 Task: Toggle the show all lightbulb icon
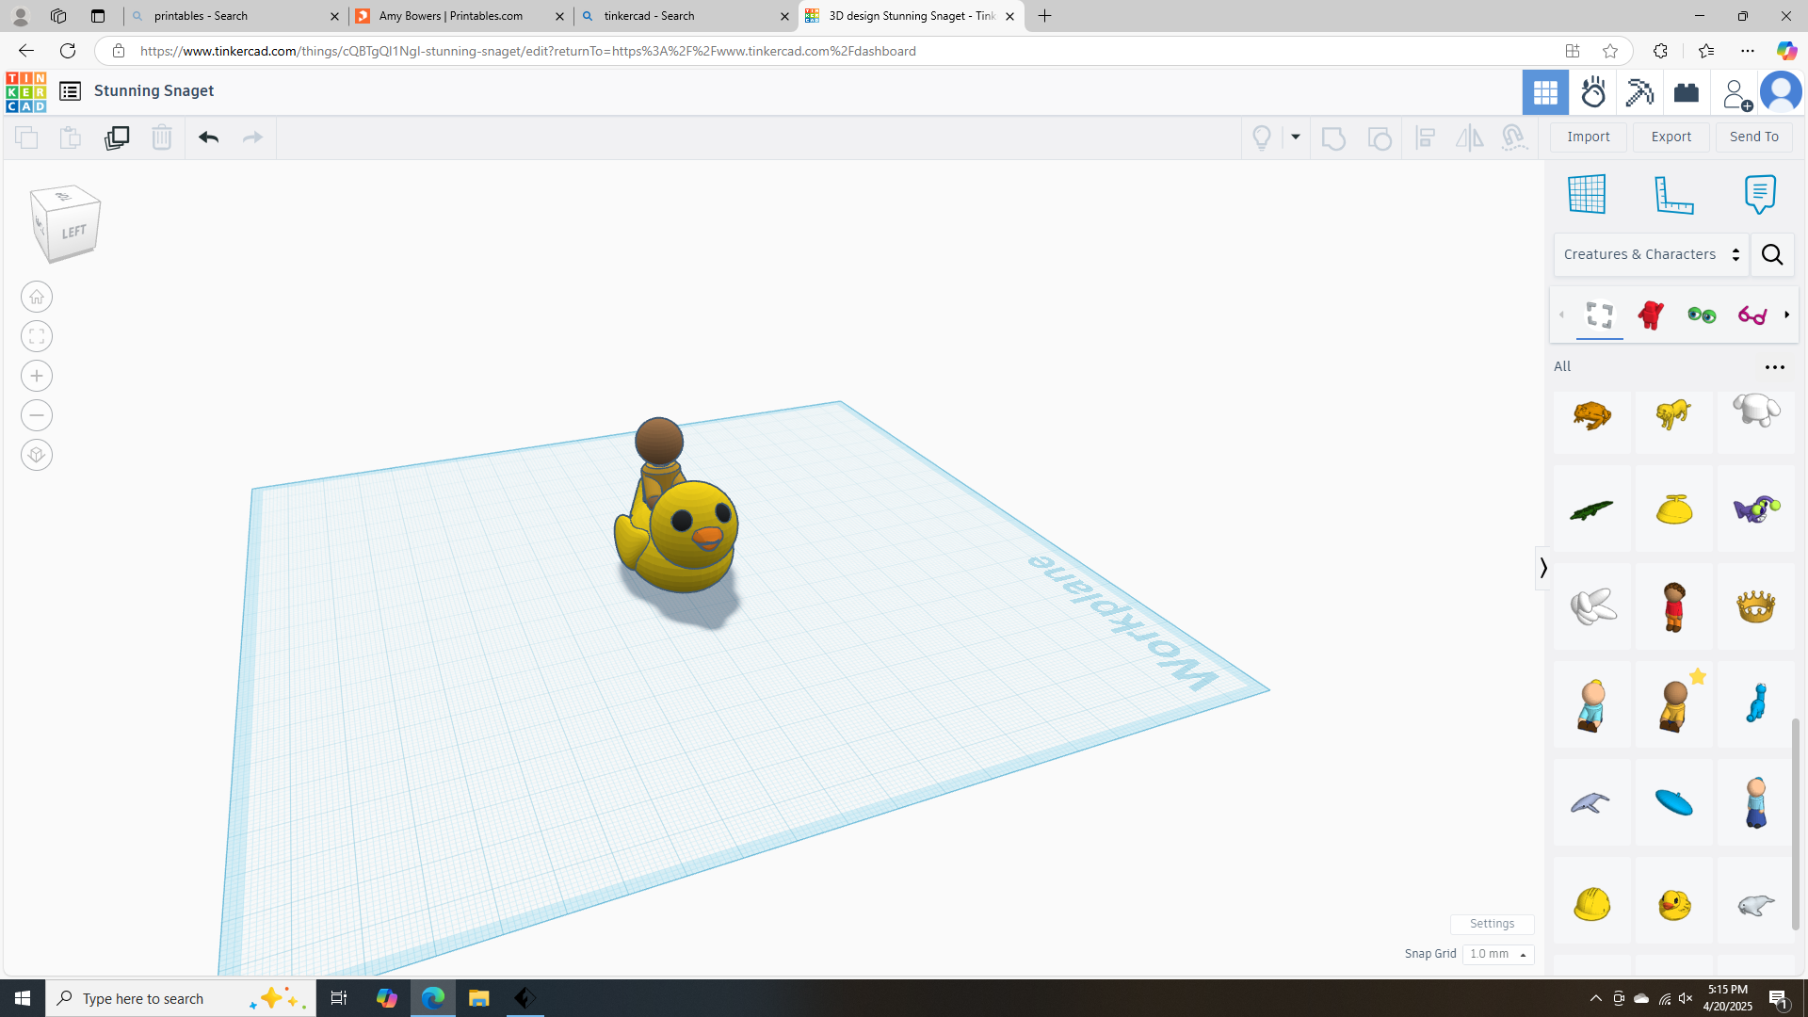pos(1262,137)
